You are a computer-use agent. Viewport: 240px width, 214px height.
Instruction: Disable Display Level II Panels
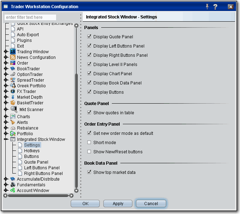(89, 64)
